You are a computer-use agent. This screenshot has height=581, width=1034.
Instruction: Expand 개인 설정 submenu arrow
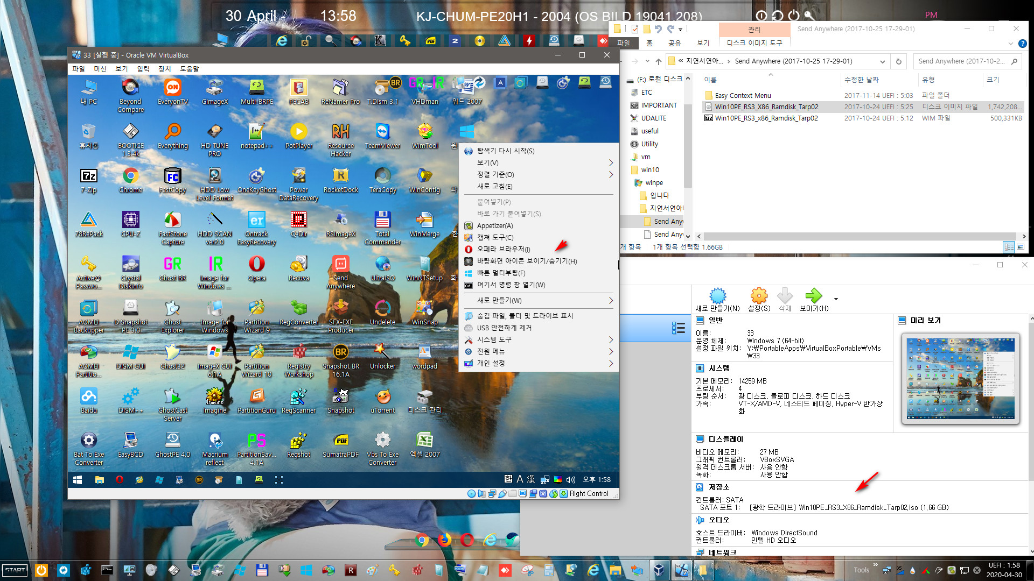(611, 363)
